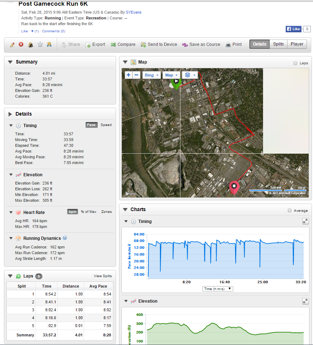Mark activity as favorite with star icon
Image resolution: width=313 pixels, height=345 pixels.
pos(40,45)
